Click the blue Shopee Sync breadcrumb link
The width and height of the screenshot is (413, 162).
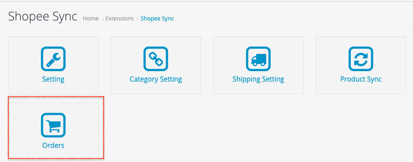(157, 18)
